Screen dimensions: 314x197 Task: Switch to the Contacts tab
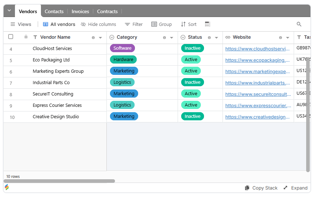(54, 11)
